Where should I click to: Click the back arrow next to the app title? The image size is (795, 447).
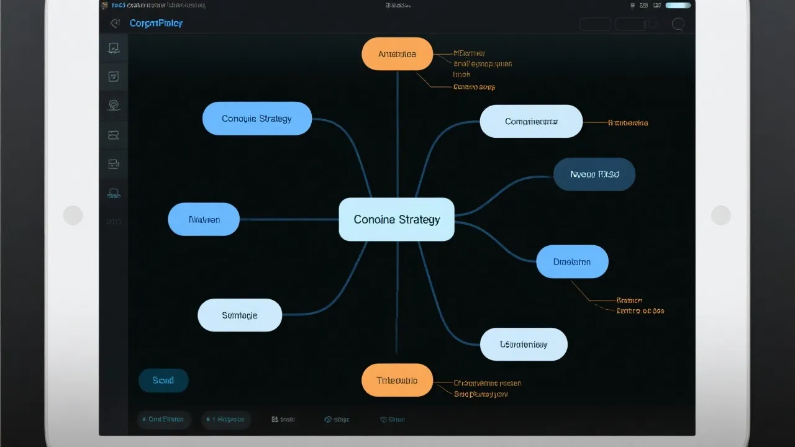[114, 23]
